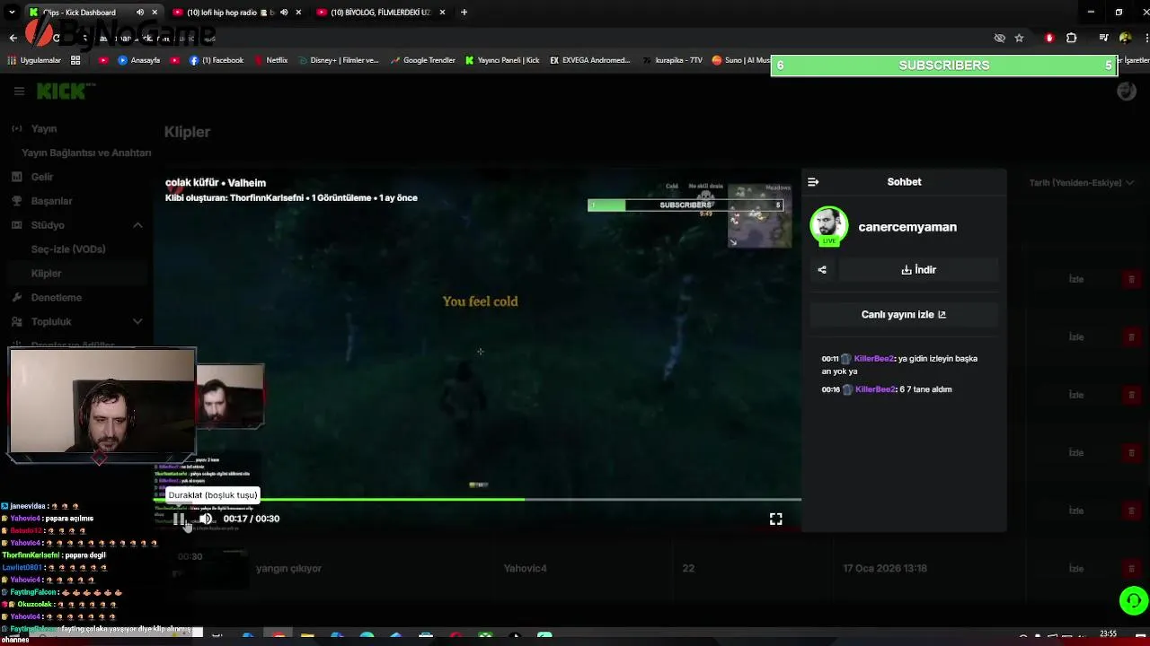Open the Extensions puzzle icon
The height and width of the screenshot is (646, 1150).
(1071, 38)
